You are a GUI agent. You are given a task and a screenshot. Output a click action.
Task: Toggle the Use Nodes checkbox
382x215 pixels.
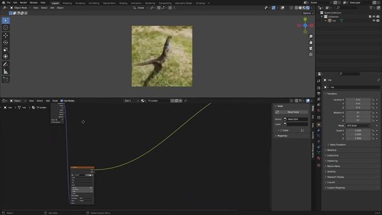[61, 101]
